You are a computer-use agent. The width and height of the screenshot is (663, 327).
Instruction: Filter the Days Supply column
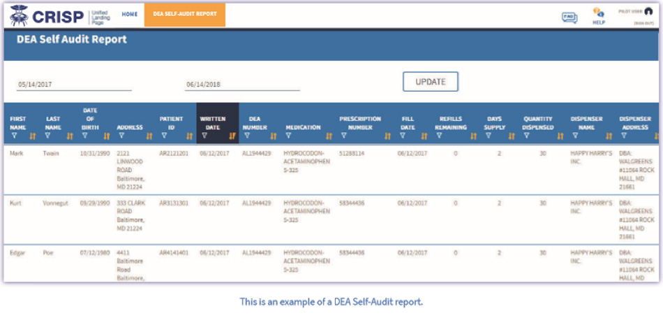coord(489,136)
